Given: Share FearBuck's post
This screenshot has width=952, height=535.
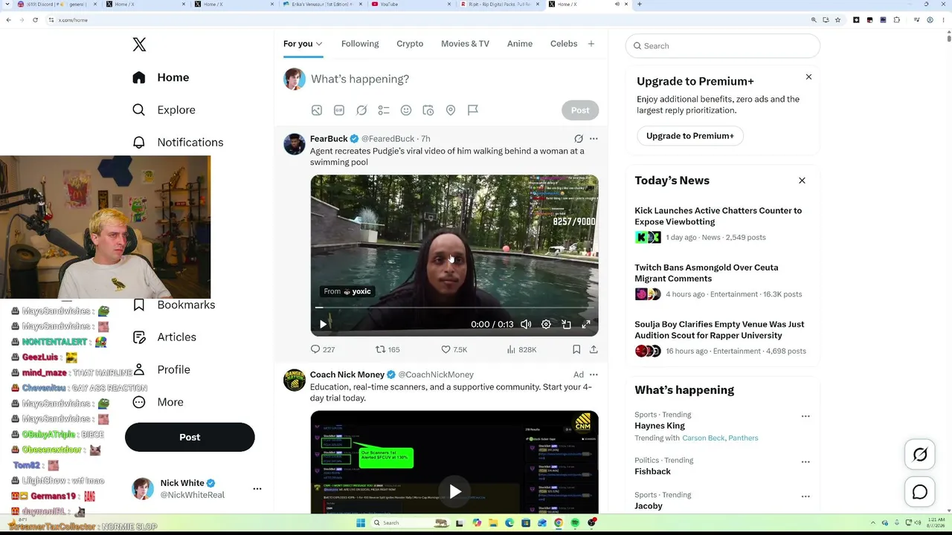Looking at the screenshot, I should click(x=594, y=349).
